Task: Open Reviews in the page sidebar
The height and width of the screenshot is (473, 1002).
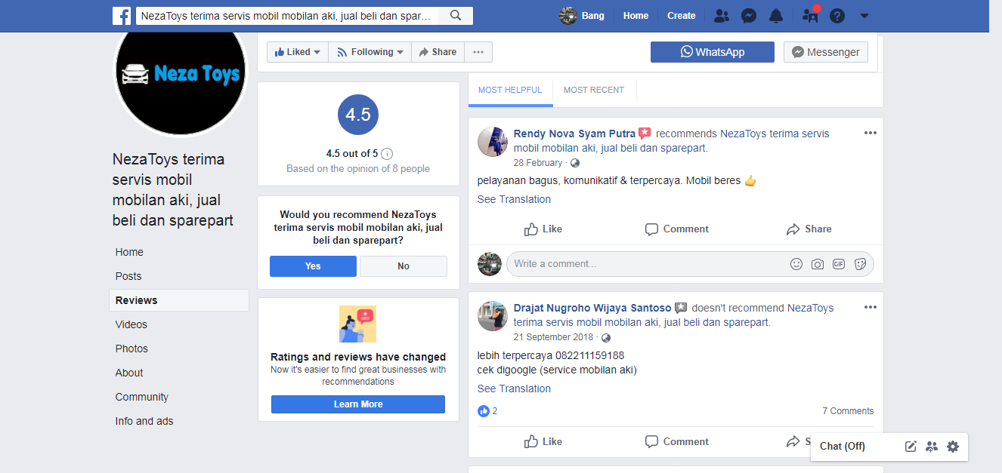Action: [179, 300]
